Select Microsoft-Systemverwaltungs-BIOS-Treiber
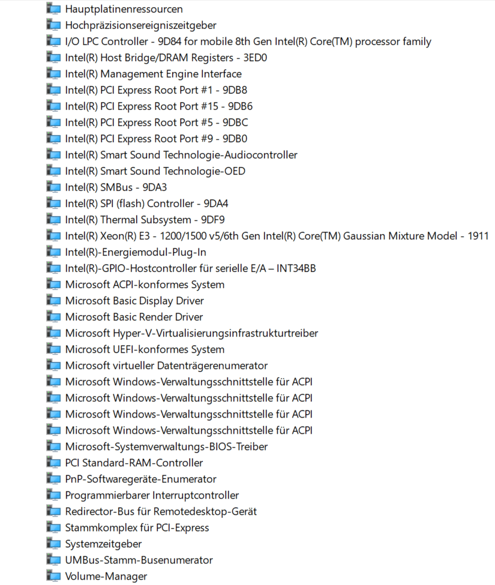The width and height of the screenshot is (495, 585). click(x=166, y=446)
